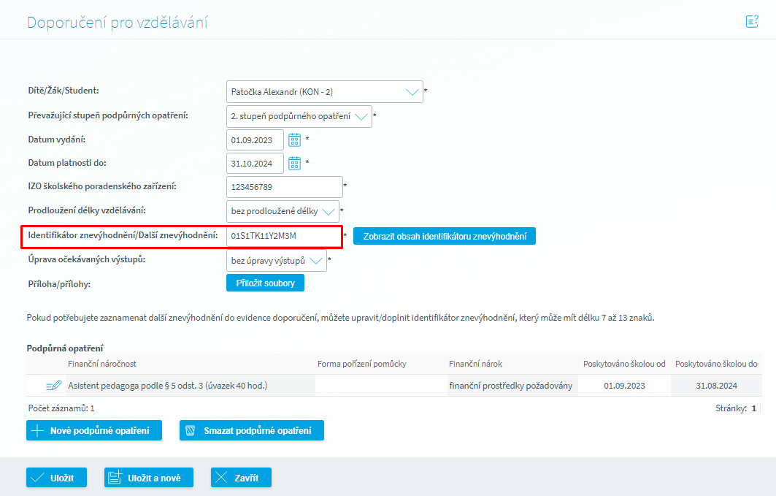Viewport: 776px width, 496px height.
Task: Click the Smazat podpůrné opatření button
Action: (x=251, y=430)
